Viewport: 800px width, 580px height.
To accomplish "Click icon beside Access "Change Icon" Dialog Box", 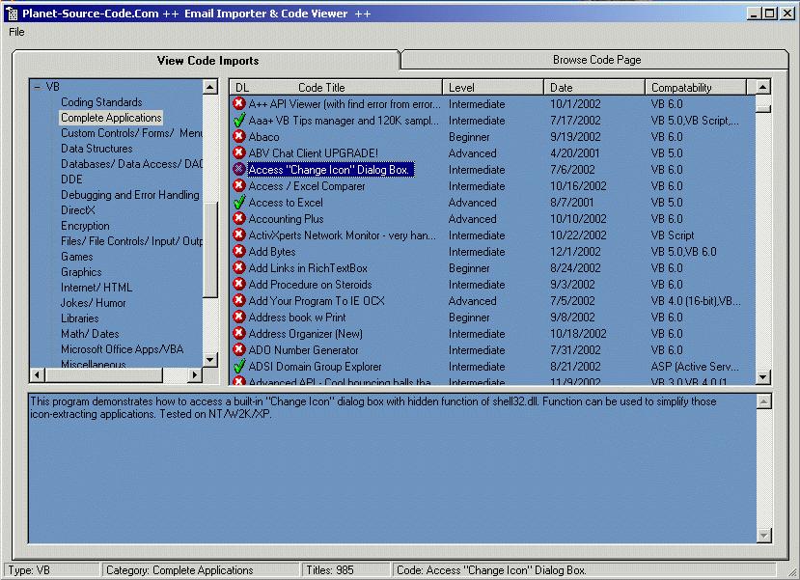I will [x=239, y=170].
